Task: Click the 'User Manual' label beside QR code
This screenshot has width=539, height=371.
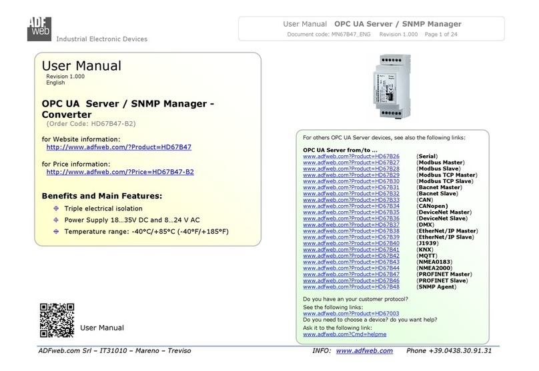Action: pos(102,328)
